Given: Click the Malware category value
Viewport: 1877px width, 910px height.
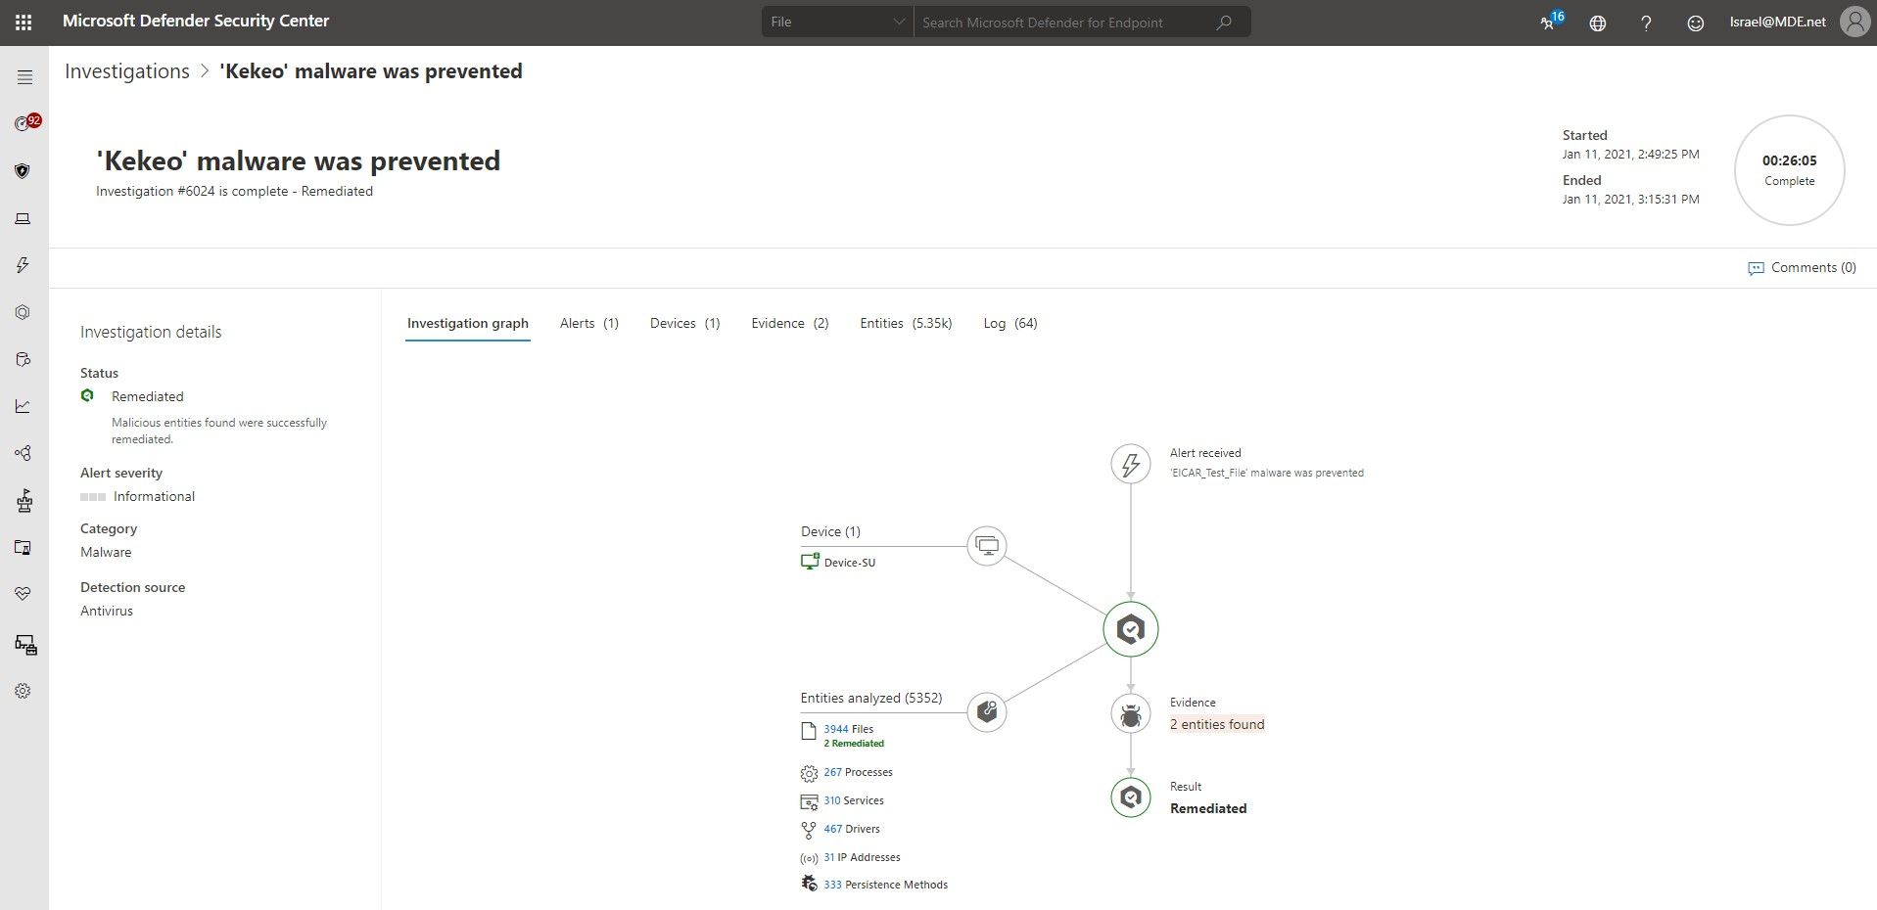Looking at the screenshot, I should [106, 552].
